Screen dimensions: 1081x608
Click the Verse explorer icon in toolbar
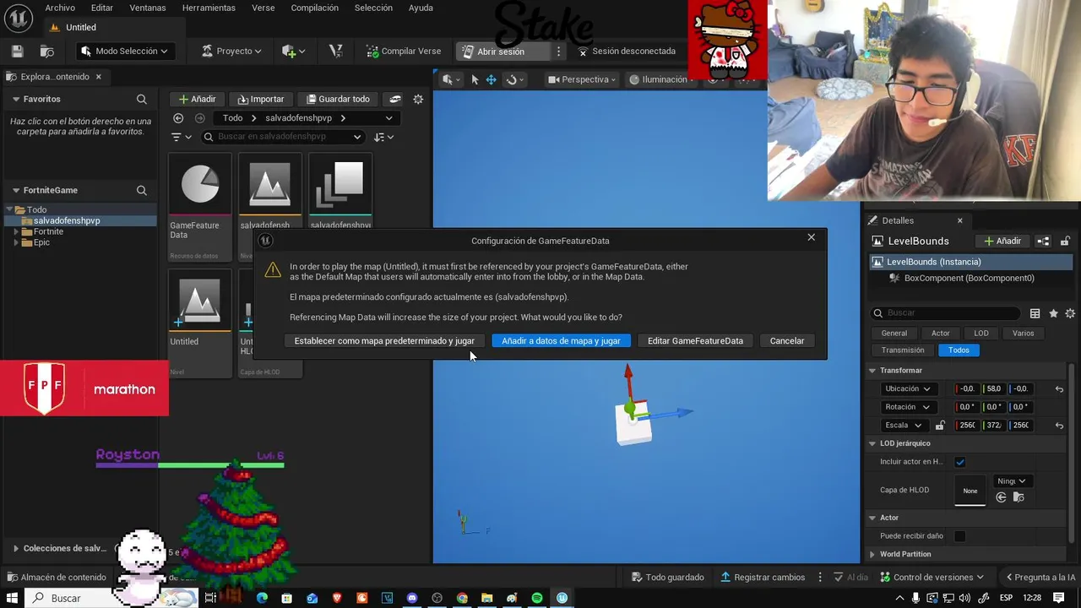pyautogui.click(x=335, y=52)
